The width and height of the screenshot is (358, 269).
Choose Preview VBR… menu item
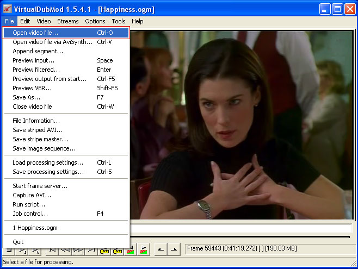(x=66, y=88)
